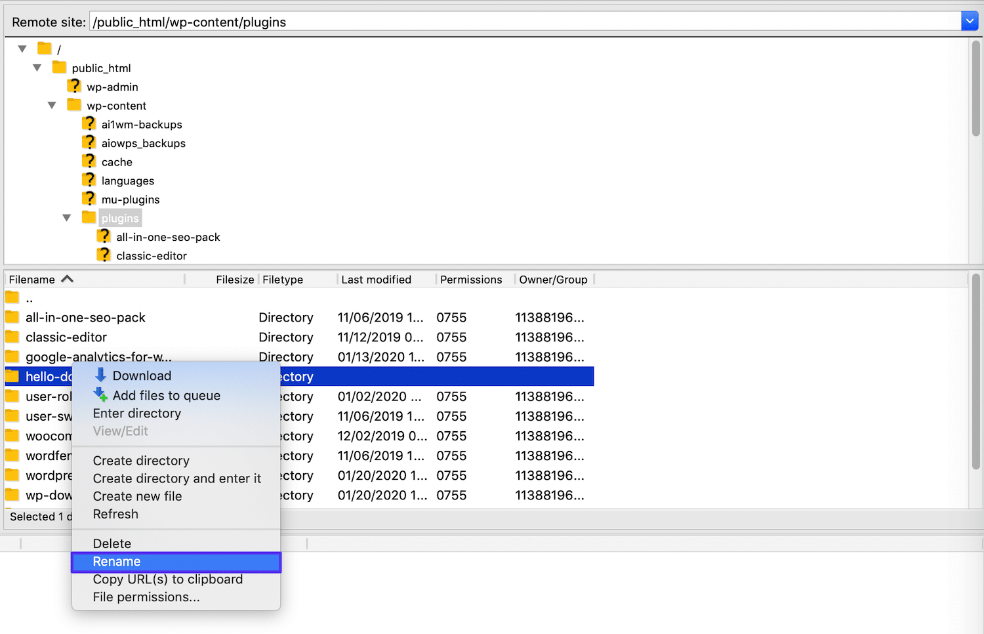Viewport: 984px width, 634px height.
Task: Click the Download icon in the context menu
Action: coord(100,375)
